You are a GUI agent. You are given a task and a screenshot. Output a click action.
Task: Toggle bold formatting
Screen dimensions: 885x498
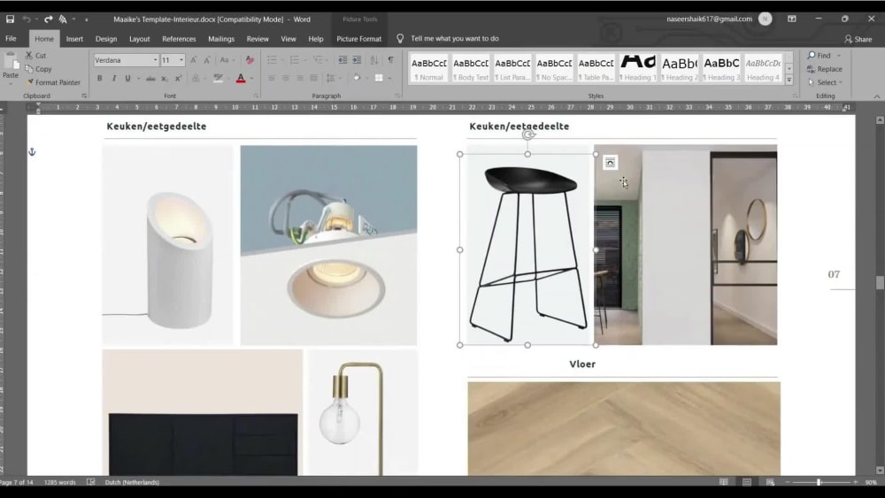pyautogui.click(x=99, y=79)
